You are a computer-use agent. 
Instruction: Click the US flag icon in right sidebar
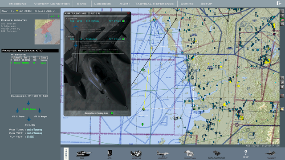coord(282,20)
